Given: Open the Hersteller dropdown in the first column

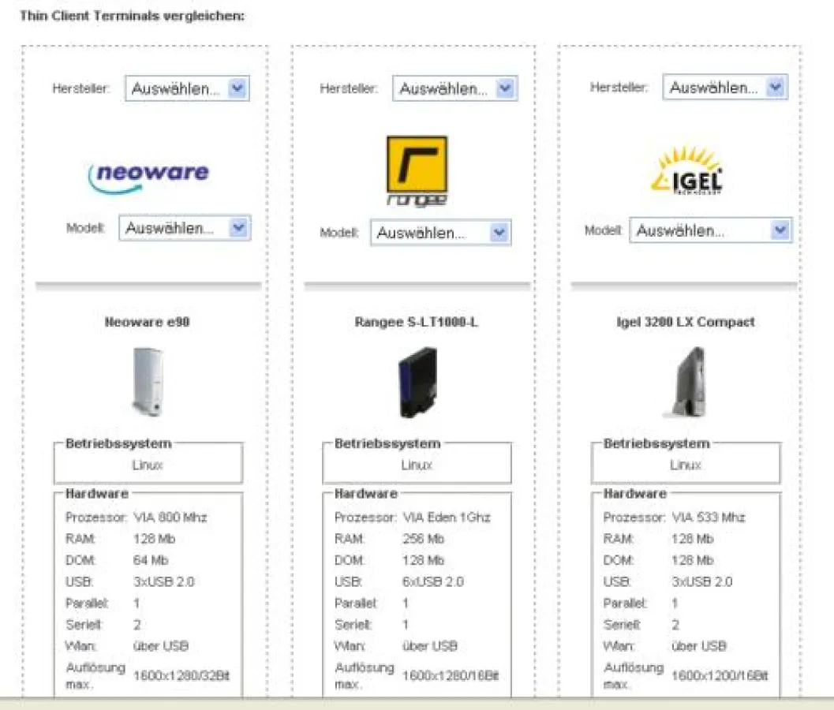Looking at the screenshot, I should point(186,88).
